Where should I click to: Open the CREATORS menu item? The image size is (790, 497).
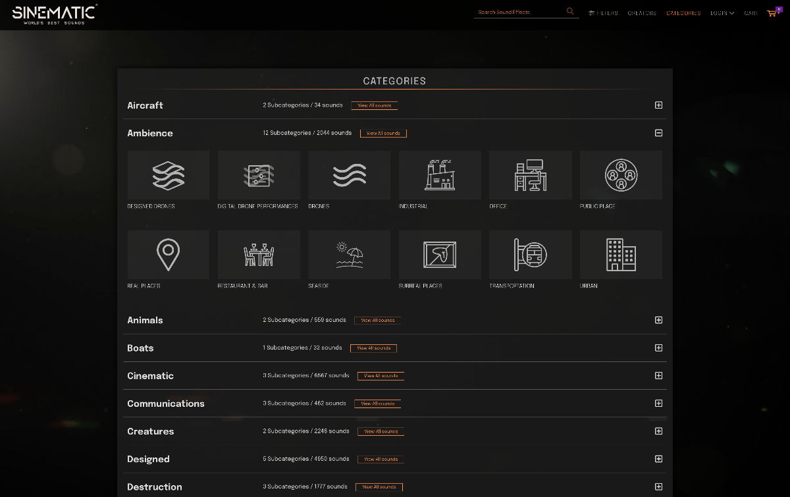(x=642, y=13)
